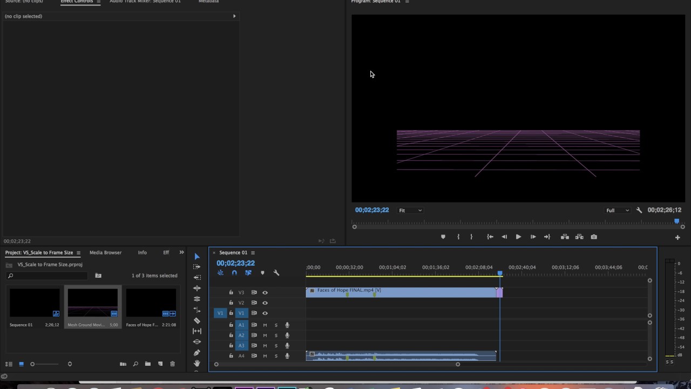Screen dimensions: 691x389
Task: Expand hidden panel tabs with the double-arrow chevron
Action: 181,252
